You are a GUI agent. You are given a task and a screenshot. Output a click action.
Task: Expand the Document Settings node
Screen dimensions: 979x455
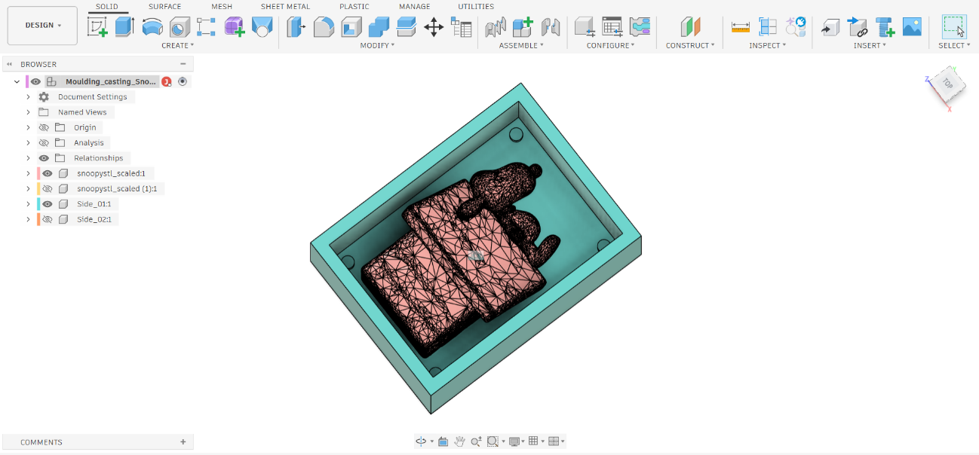click(x=29, y=97)
